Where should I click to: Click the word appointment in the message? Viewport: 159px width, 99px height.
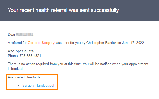pyautogui.click(x=139, y=64)
